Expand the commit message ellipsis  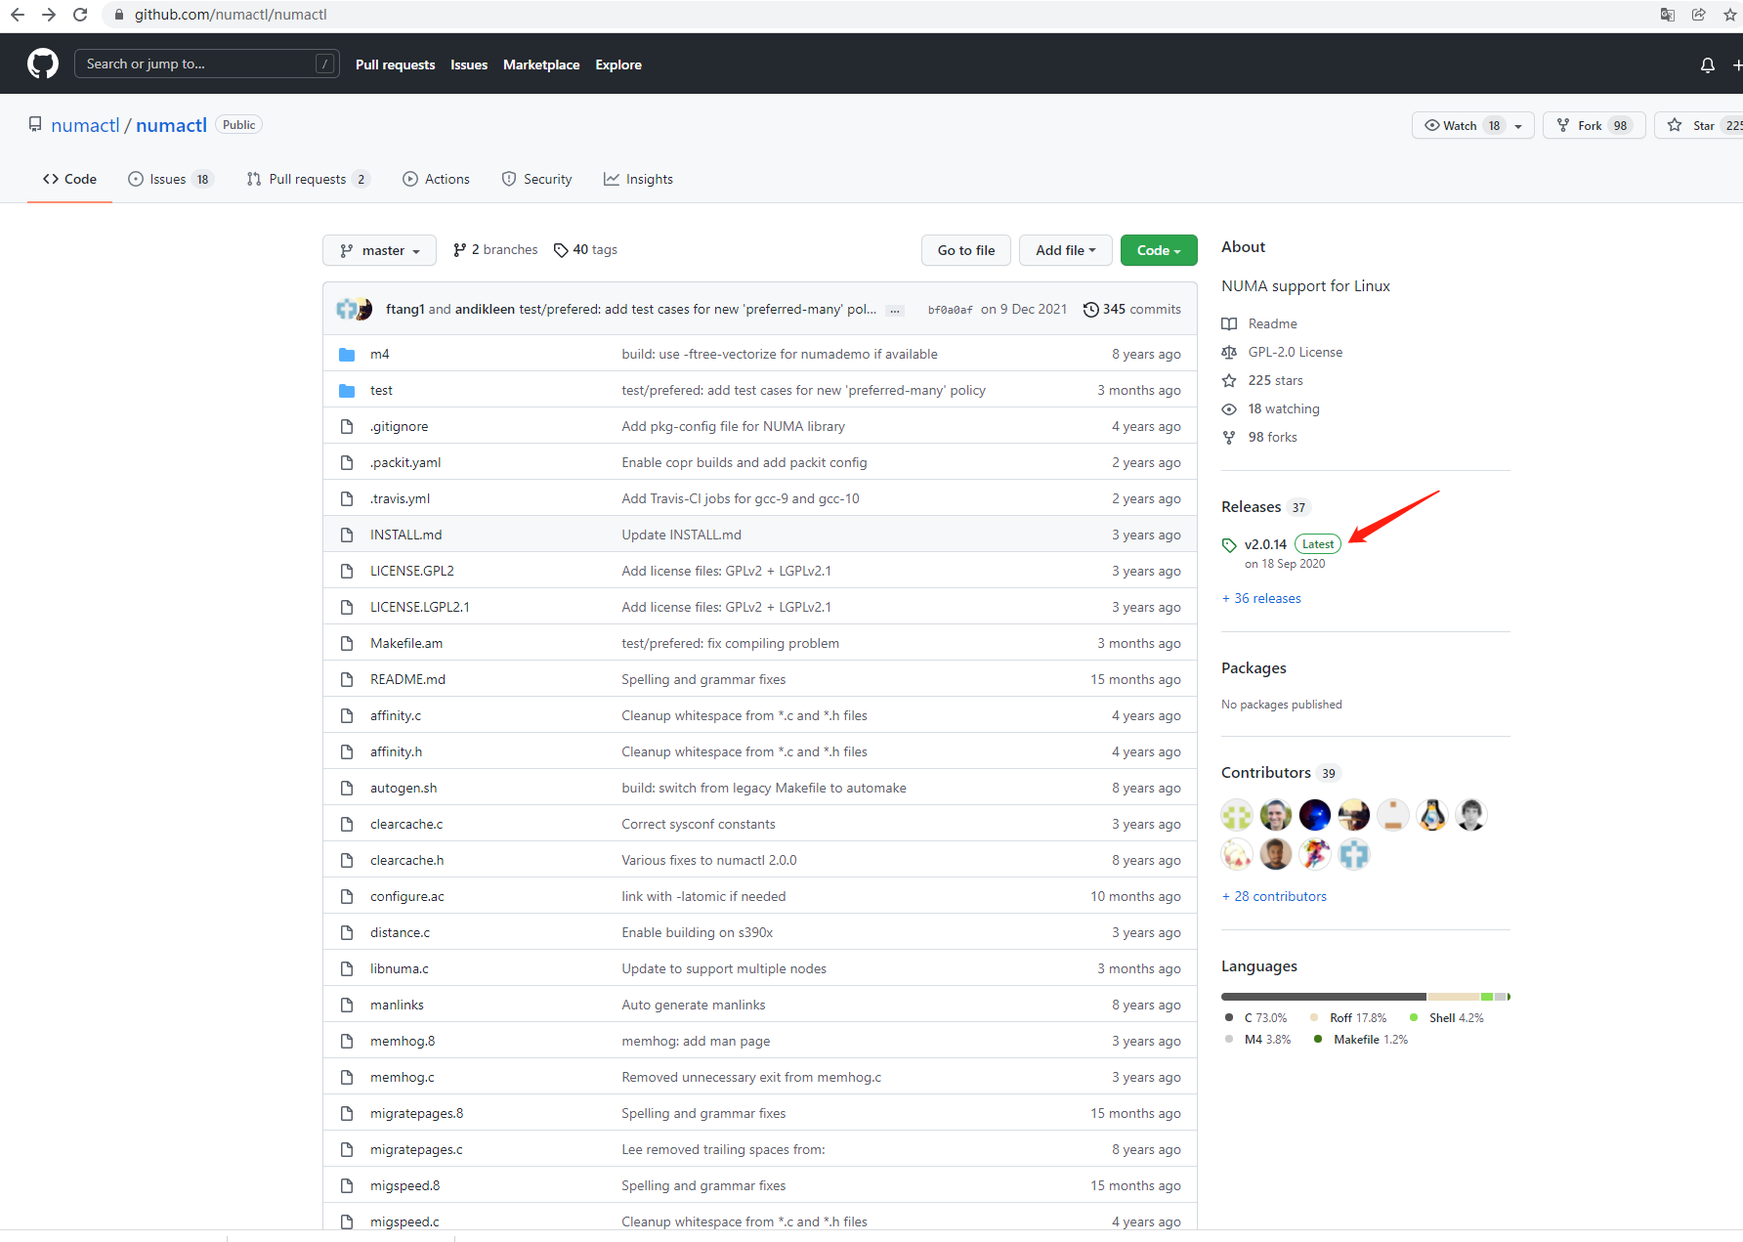click(895, 311)
